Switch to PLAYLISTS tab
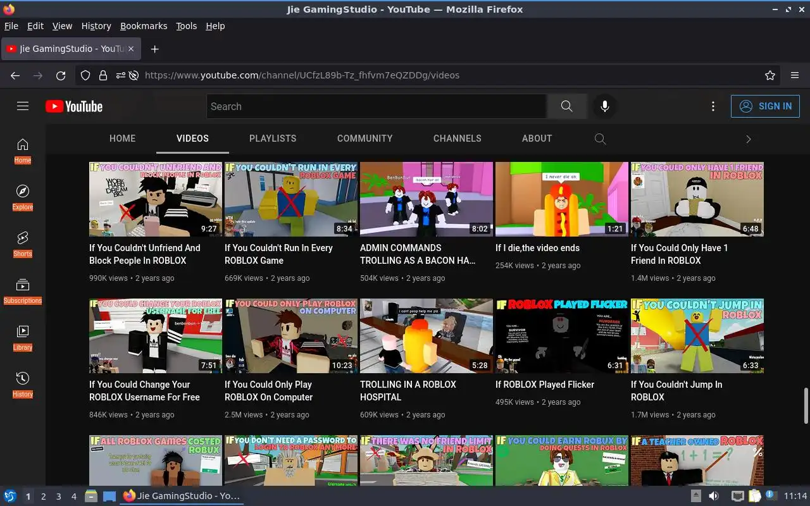Viewport: 810px width, 506px height. pyautogui.click(x=273, y=139)
